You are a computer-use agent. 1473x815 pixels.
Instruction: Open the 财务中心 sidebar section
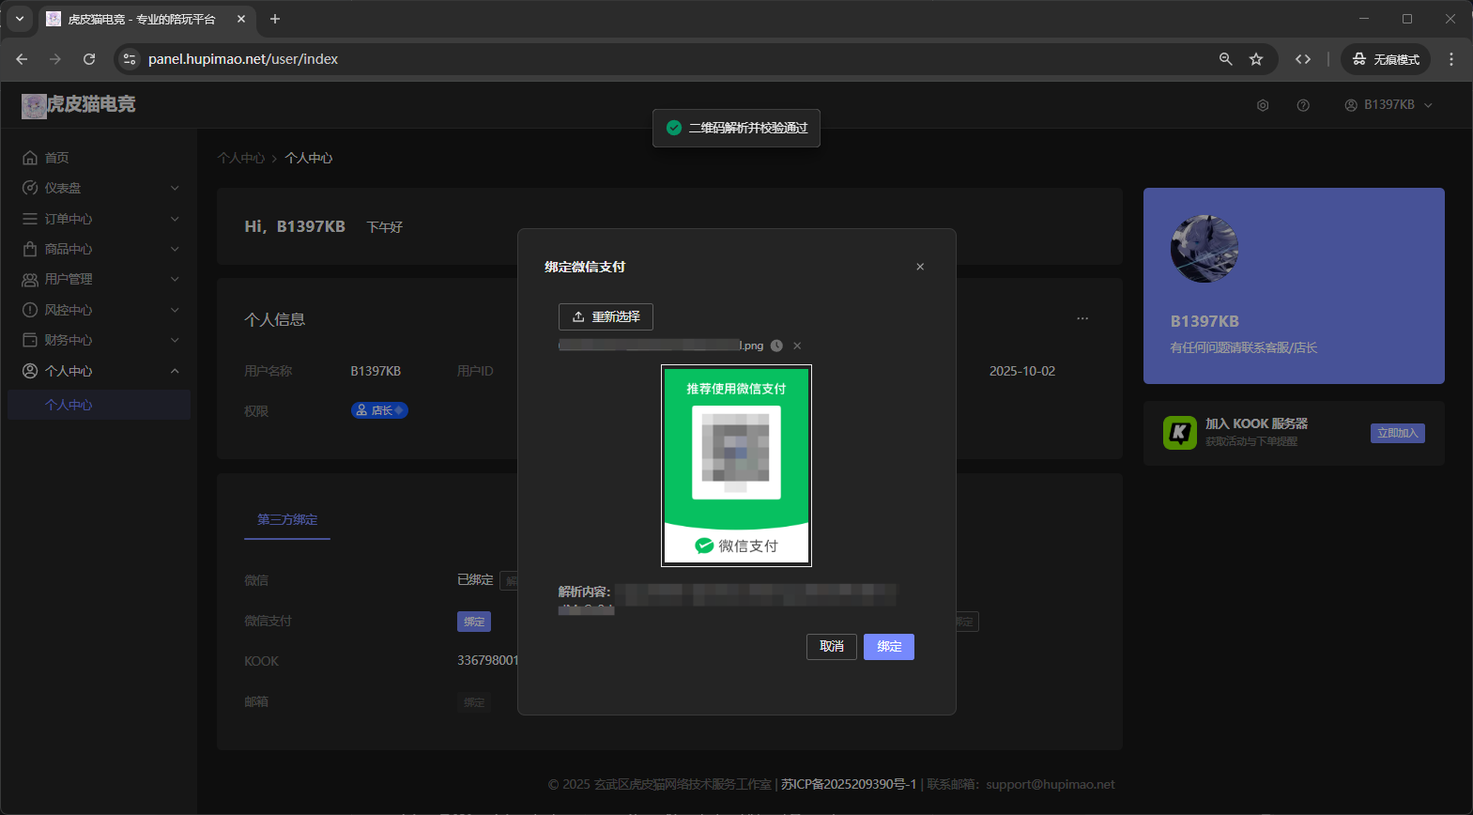[100, 340]
